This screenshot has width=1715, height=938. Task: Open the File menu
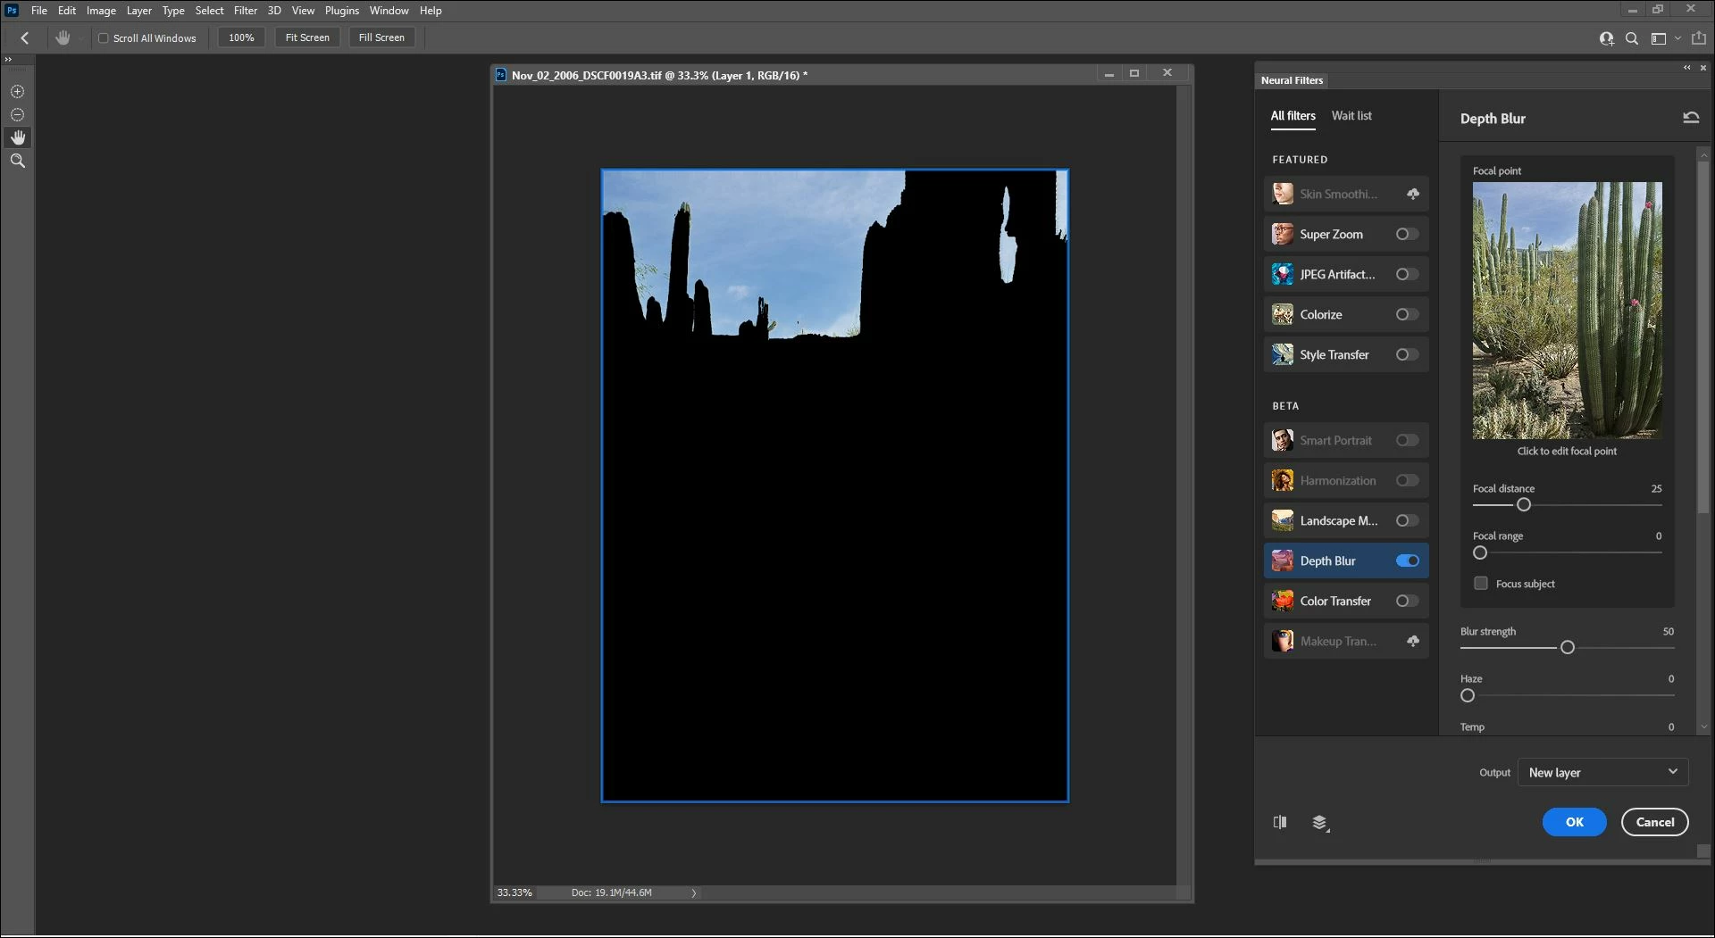point(39,11)
